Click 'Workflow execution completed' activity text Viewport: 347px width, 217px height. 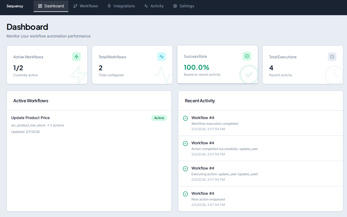[215, 124]
